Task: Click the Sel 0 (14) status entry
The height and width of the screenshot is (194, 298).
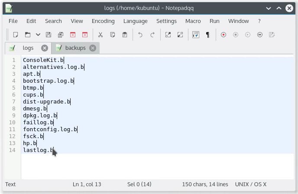Action: coord(139,184)
